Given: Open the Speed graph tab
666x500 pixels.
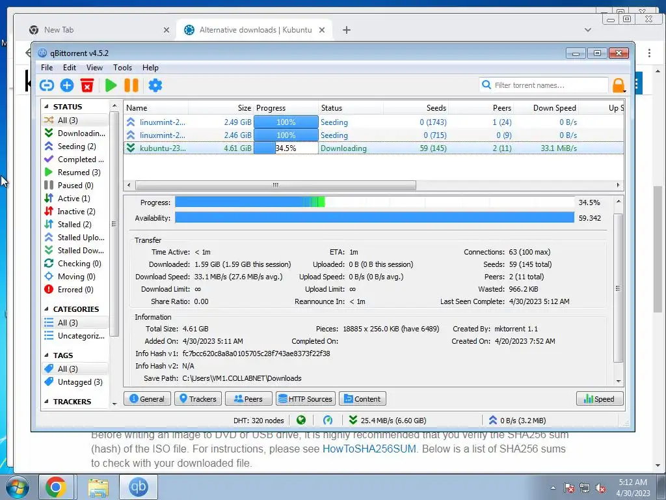Looking at the screenshot, I should pos(600,399).
